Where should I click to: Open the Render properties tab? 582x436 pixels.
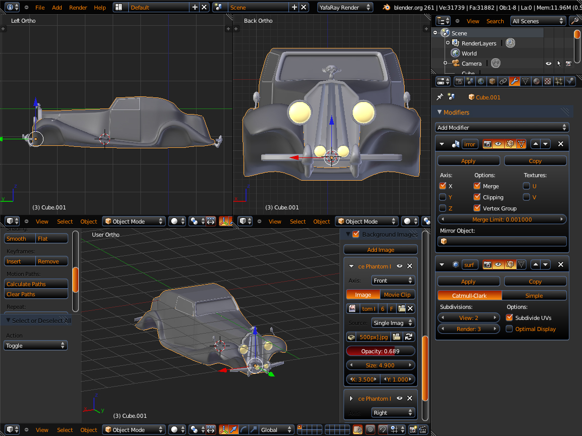click(x=459, y=81)
